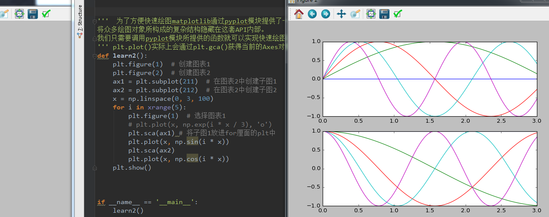Toggle the end-of-function fold marker beside plt.show()
The height and width of the screenshot is (217, 549).
[95, 168]
